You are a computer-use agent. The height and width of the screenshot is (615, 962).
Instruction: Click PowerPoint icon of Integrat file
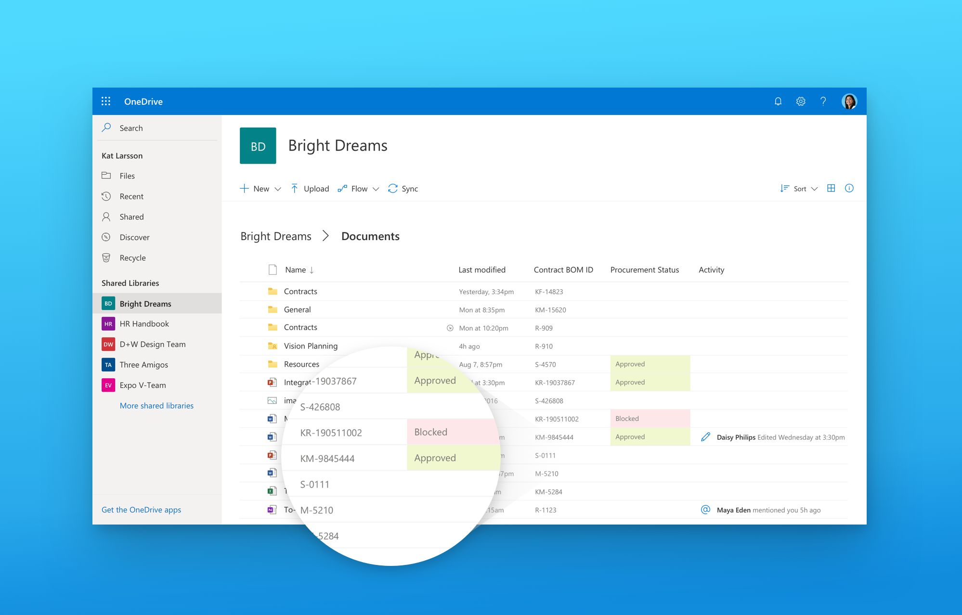[272, 383]
